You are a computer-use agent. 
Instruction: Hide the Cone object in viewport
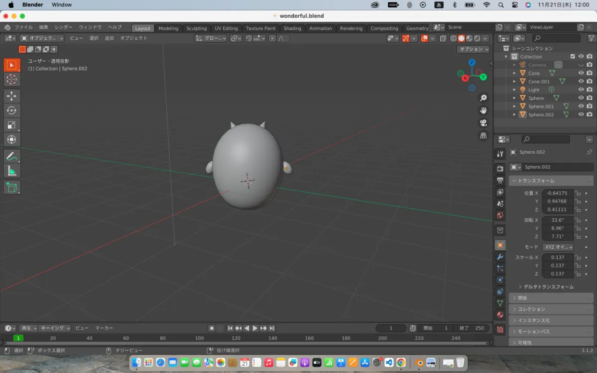[x=581, y=73]
